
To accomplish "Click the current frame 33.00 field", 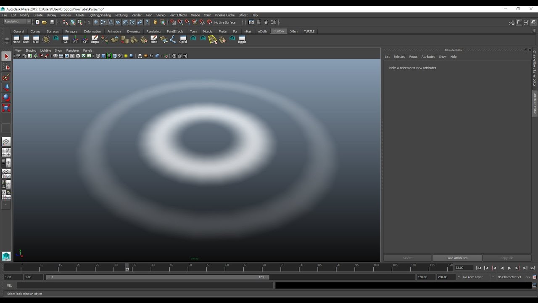I will (464, 268).
